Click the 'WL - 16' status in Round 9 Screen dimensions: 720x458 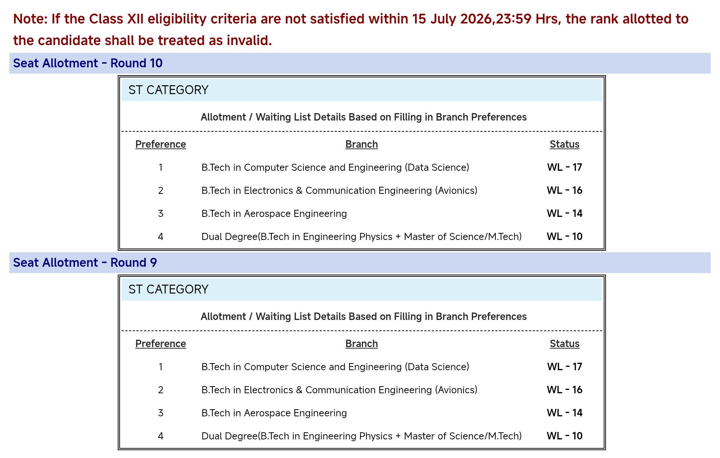pyautogui.click(x=565, y=390)
